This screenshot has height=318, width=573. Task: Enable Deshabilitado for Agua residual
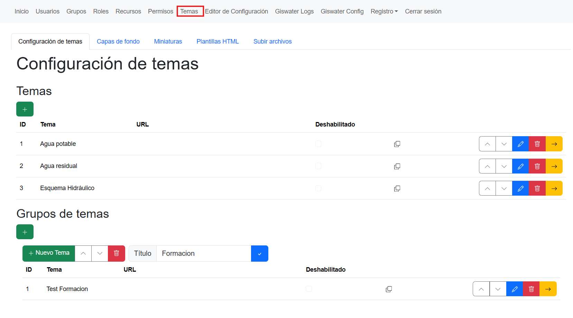click(x=318, y=166)
